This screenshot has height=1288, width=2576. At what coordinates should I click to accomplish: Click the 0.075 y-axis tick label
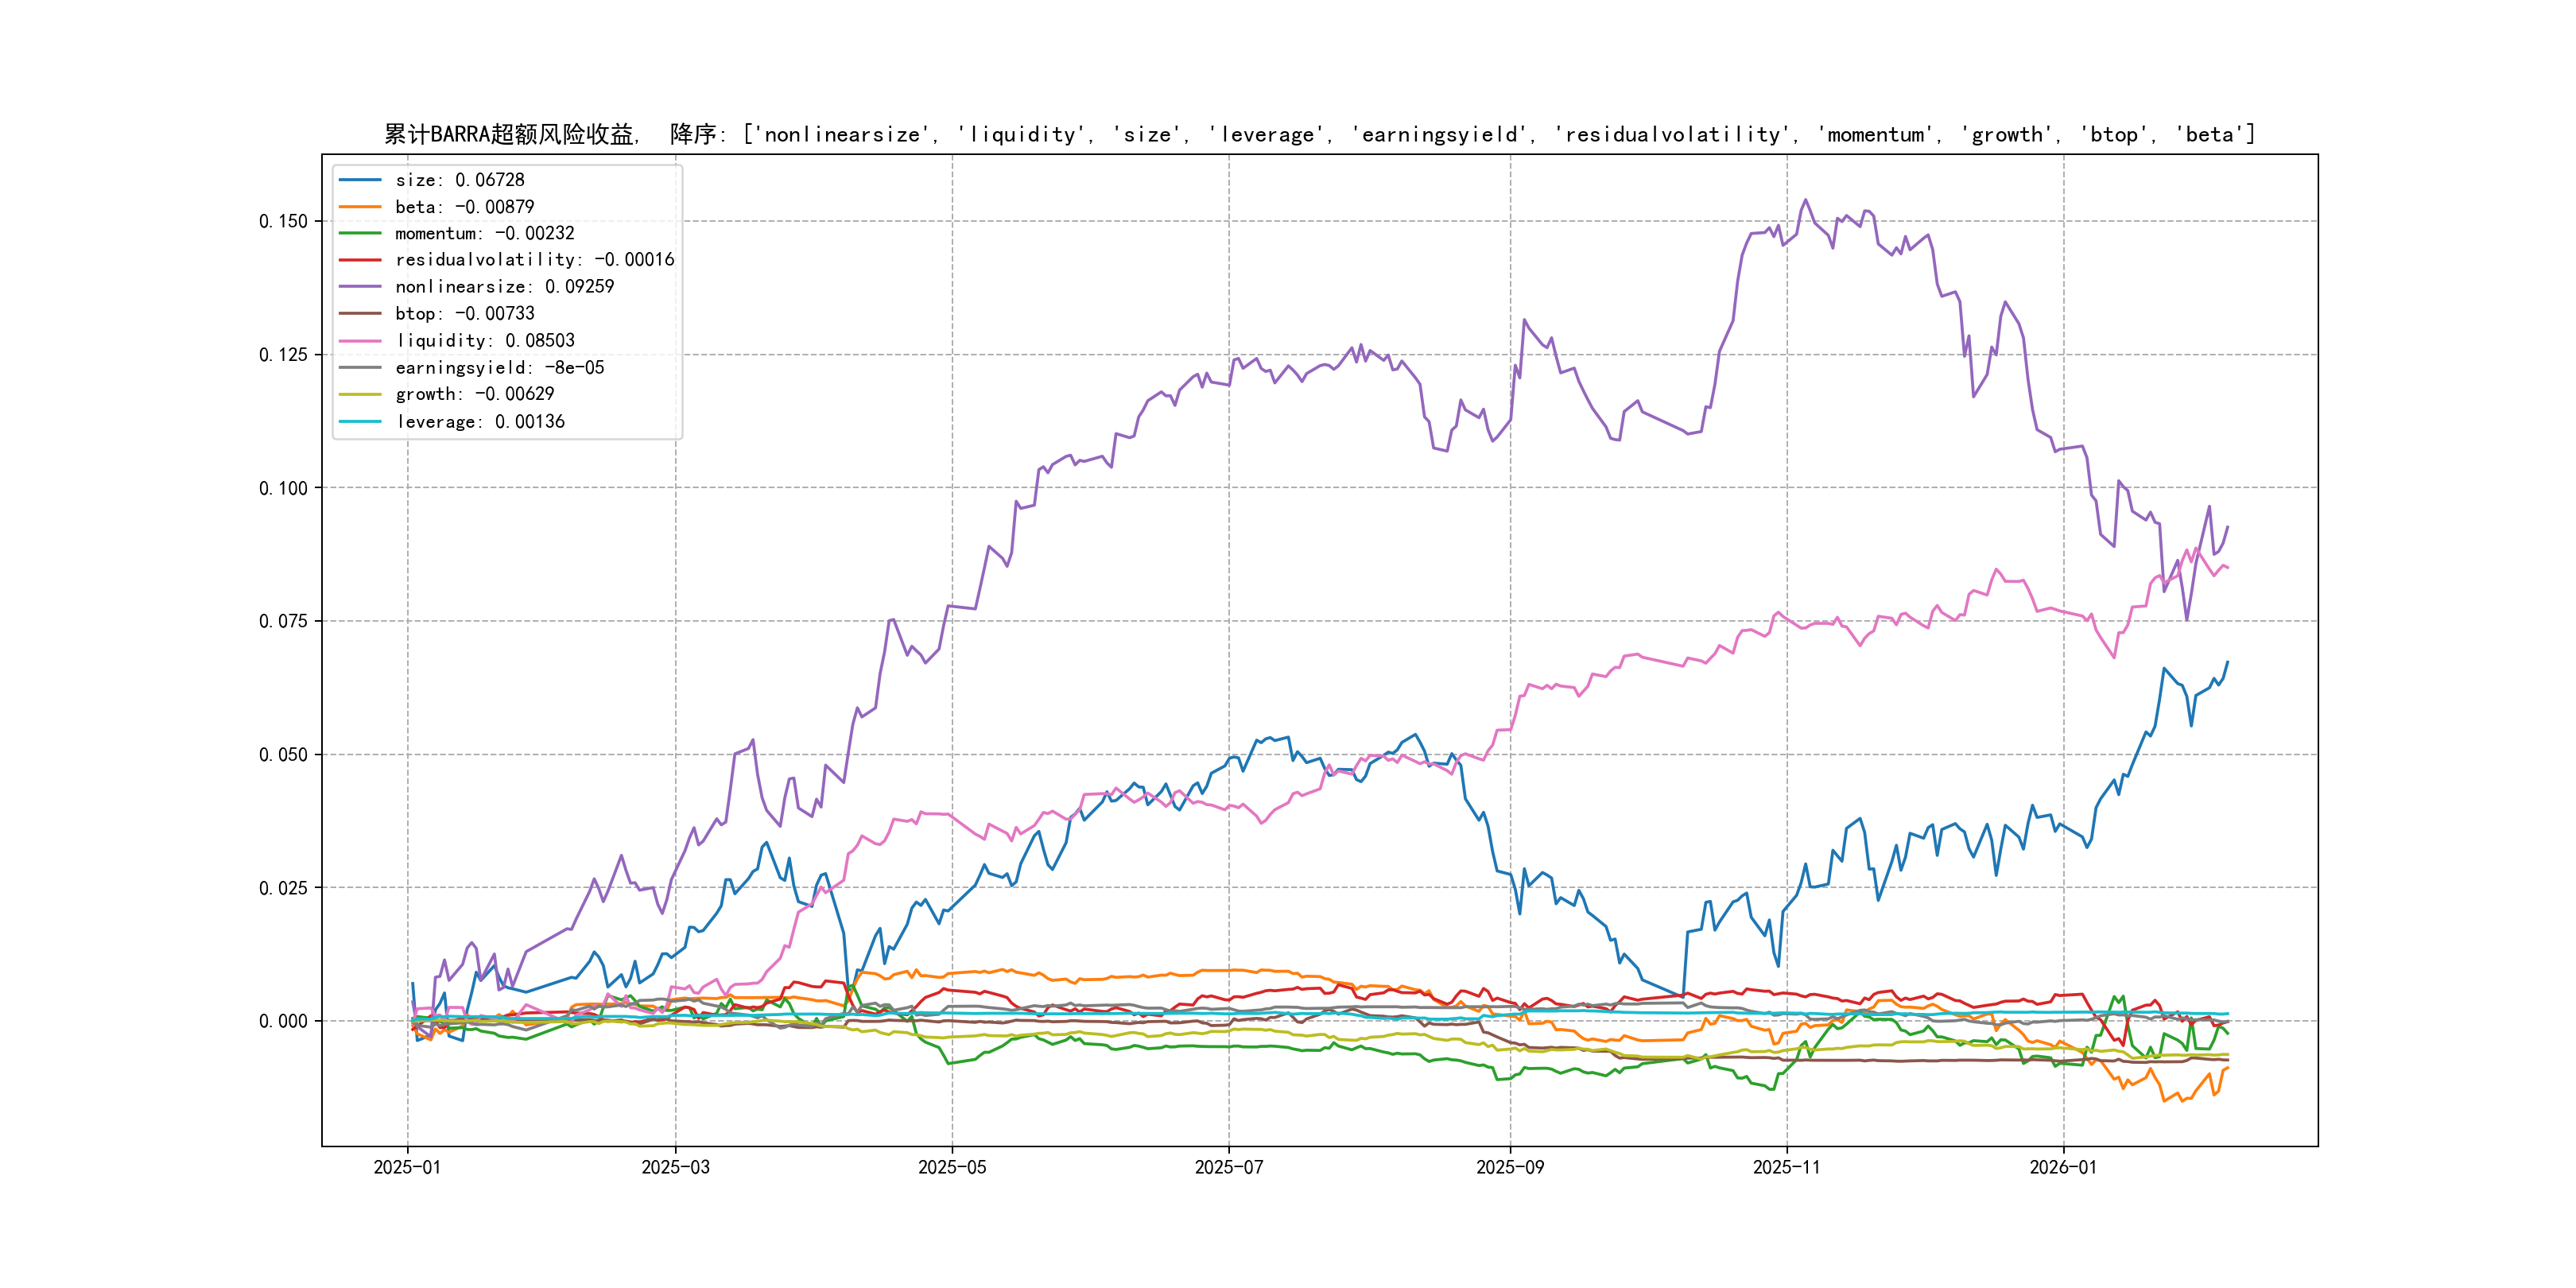(283, 622)
